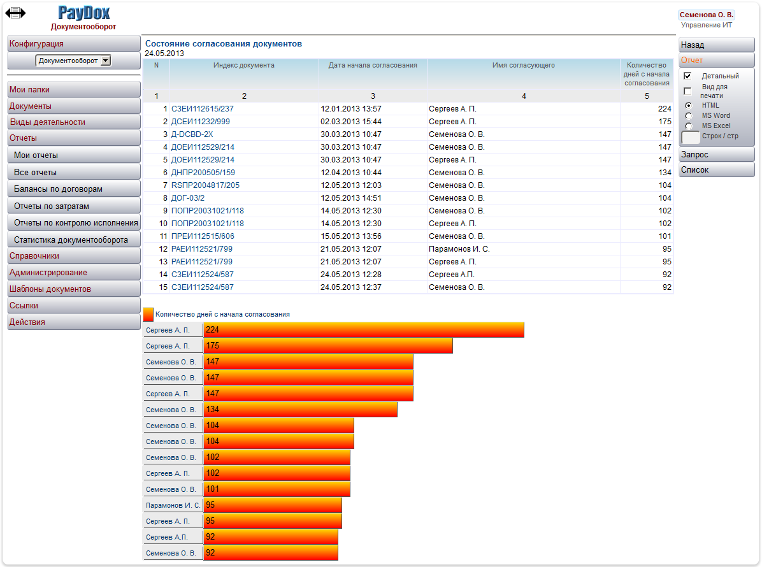Click the Назад button
This screenshot has width=762, height=567.
click(x=716, y=45)
